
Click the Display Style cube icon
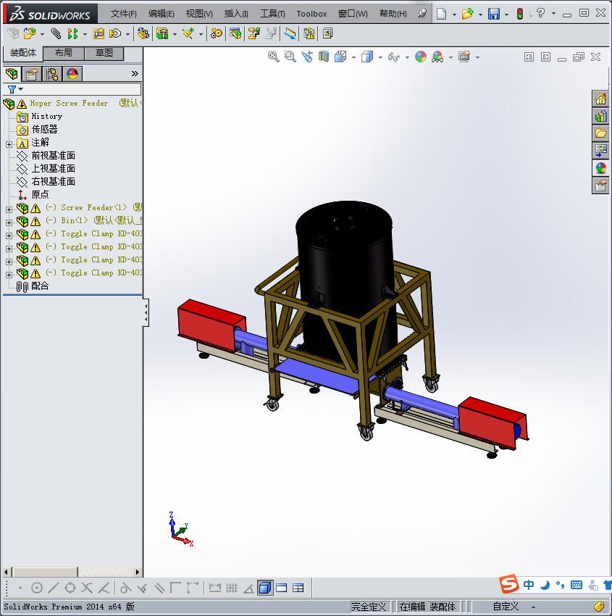pyautogui.click(x=367, y=57)
